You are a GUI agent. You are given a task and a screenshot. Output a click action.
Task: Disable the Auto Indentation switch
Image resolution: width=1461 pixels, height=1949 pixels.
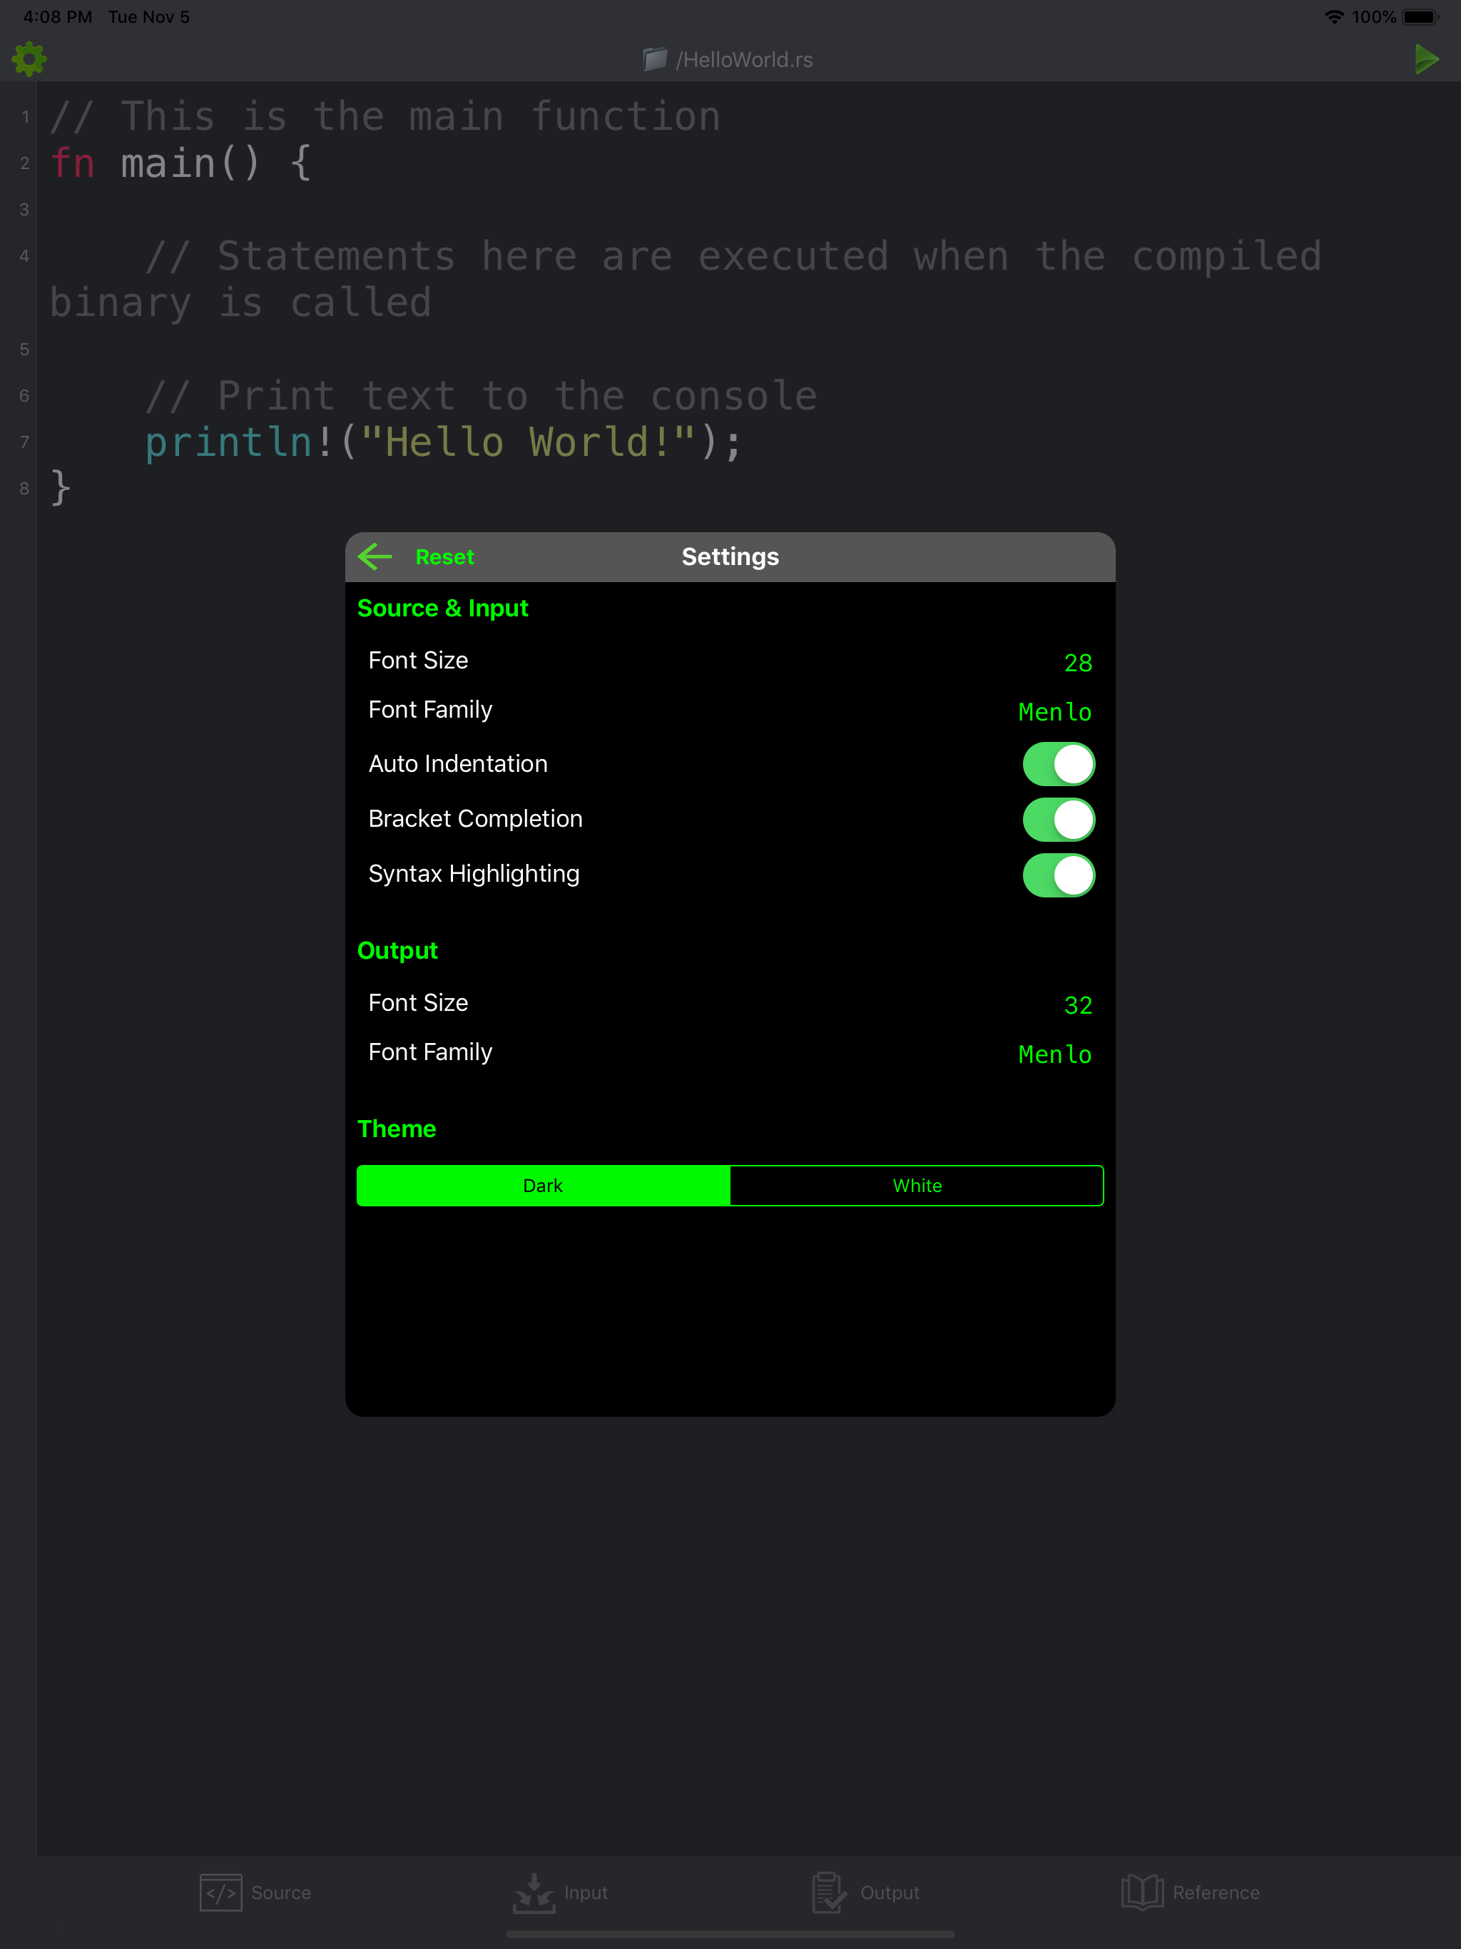pyautogui.click(x=1057, y=764)
